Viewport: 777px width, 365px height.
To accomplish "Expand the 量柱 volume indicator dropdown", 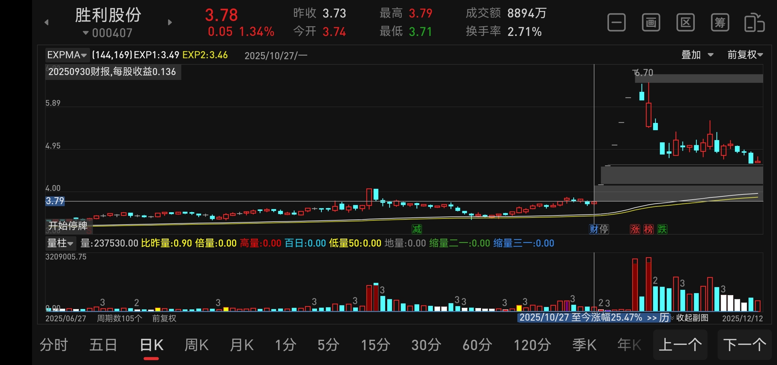I will [60, 243].
